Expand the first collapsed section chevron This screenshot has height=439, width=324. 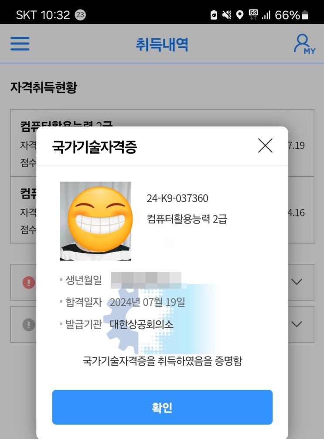(297, 281)
